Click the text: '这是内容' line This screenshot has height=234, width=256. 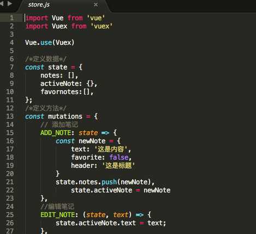tap(101, 149)
